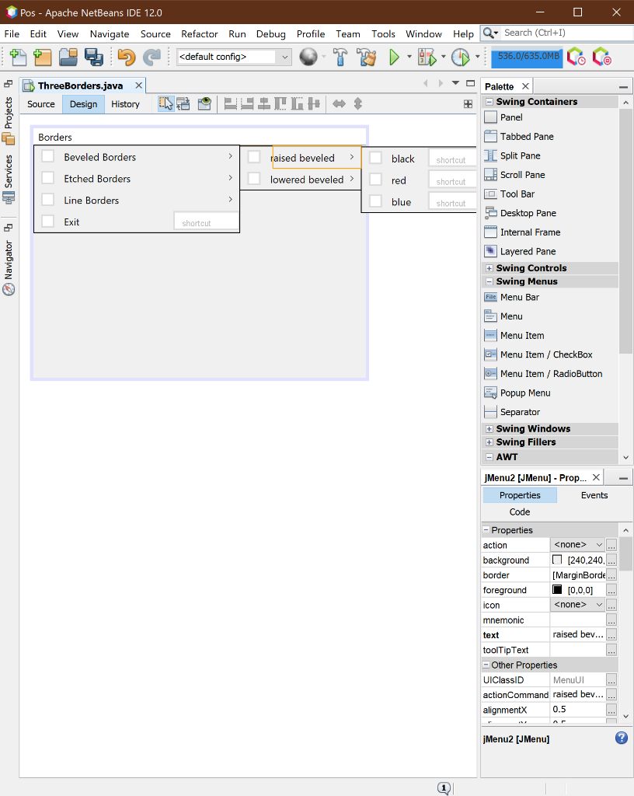Open the border property editor ellipsis button
634x796 pixels.
611,575
